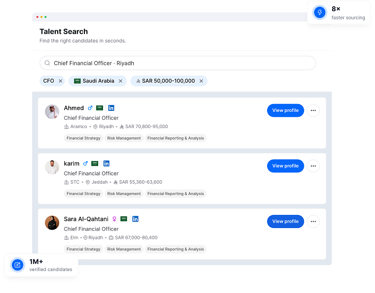Select Sara's Financial Strategy skill tag

(x=83, y=249)
